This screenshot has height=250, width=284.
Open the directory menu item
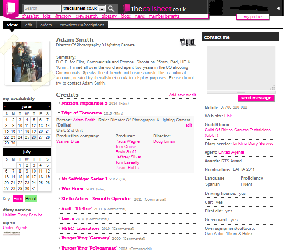pyautogui.click(x=63, y=16)
